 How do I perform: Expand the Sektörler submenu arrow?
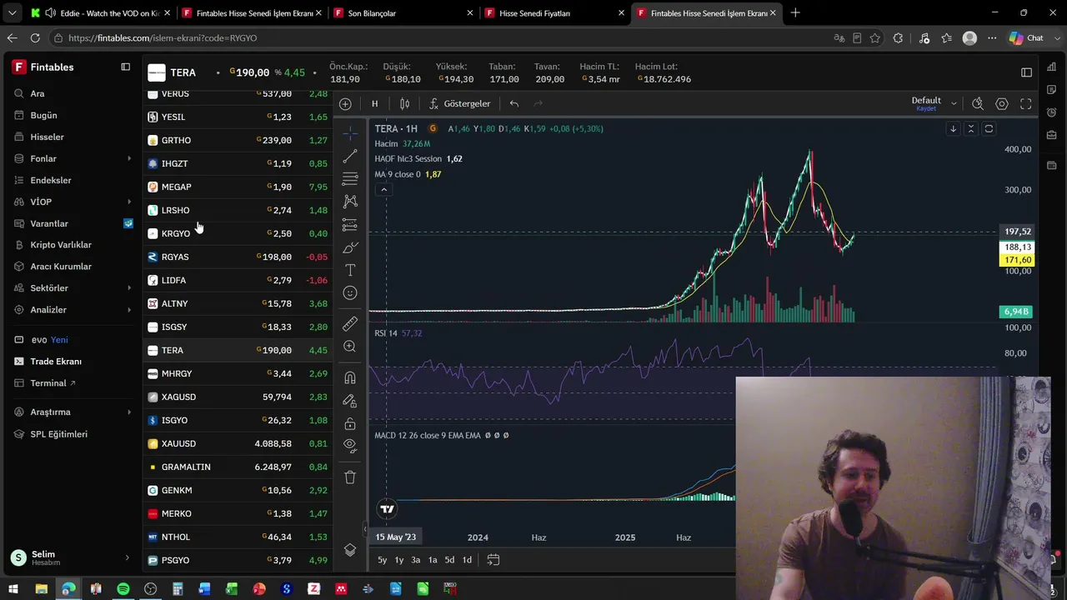pos(129,288)
